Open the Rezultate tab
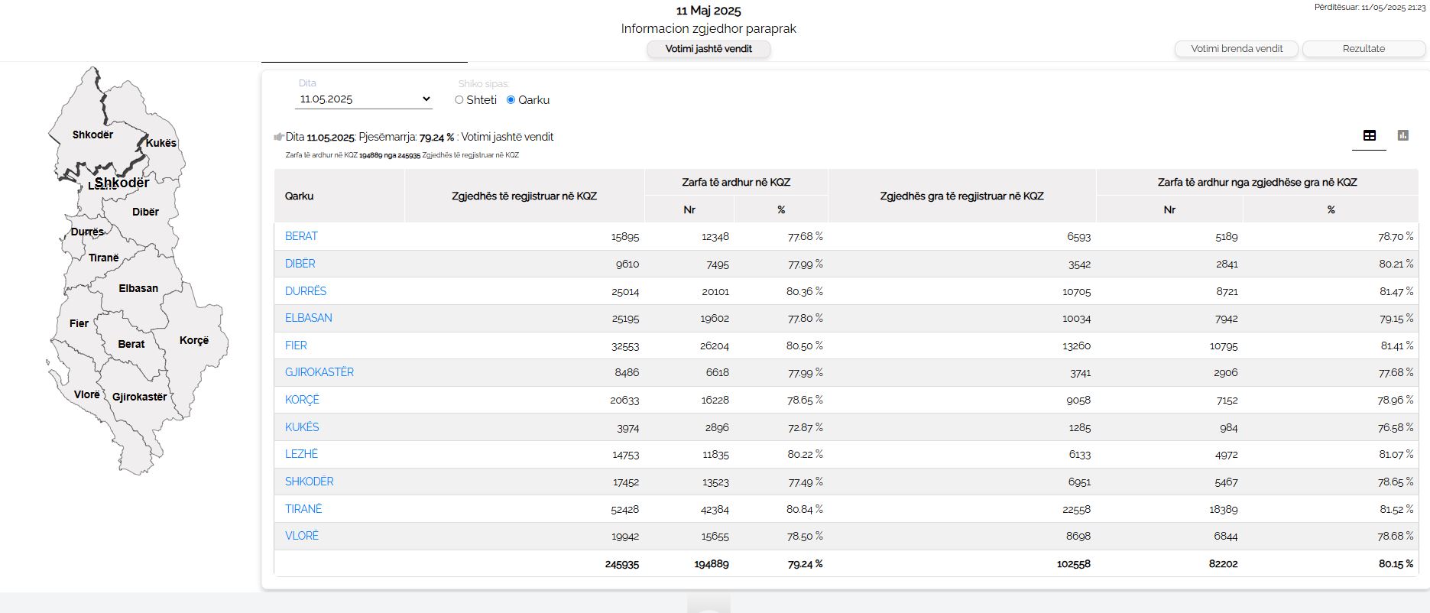The image size is (1430, 613). tap(1363, 49)
